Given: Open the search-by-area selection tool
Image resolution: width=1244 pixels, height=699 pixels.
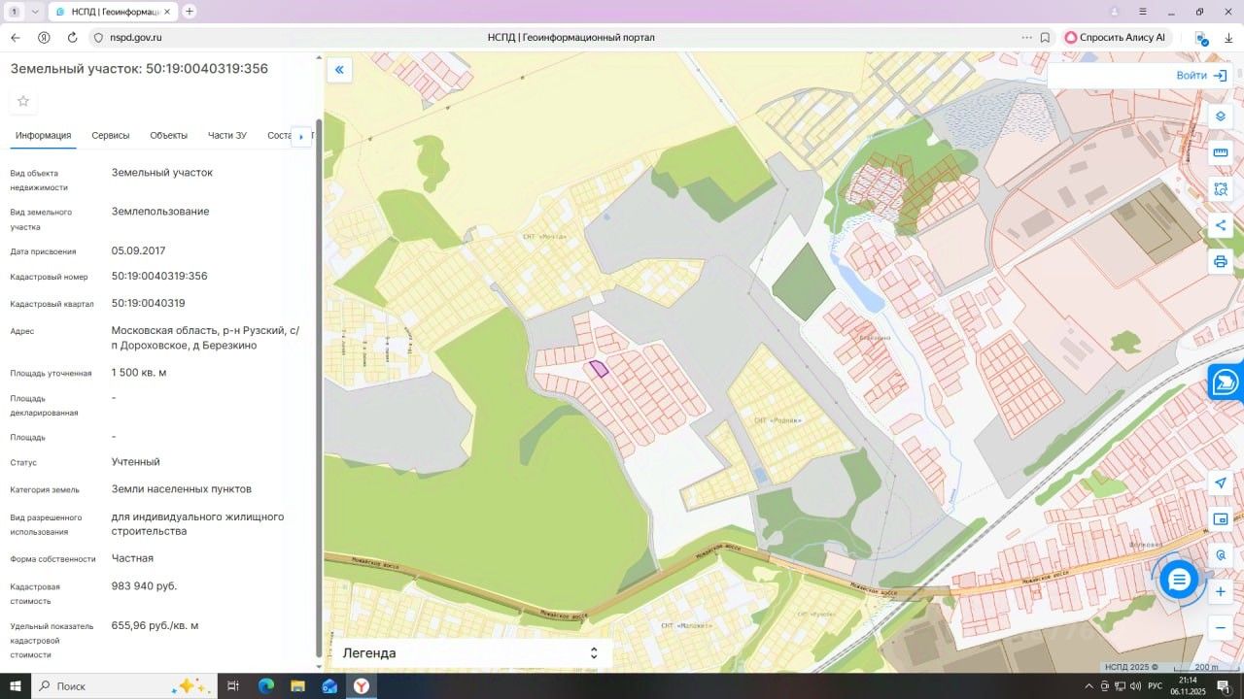Looking at the screenshot, I should [1221, 189].
